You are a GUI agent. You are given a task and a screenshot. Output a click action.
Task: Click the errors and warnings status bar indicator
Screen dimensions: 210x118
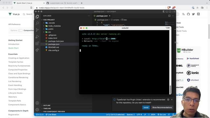coord(40,114)
